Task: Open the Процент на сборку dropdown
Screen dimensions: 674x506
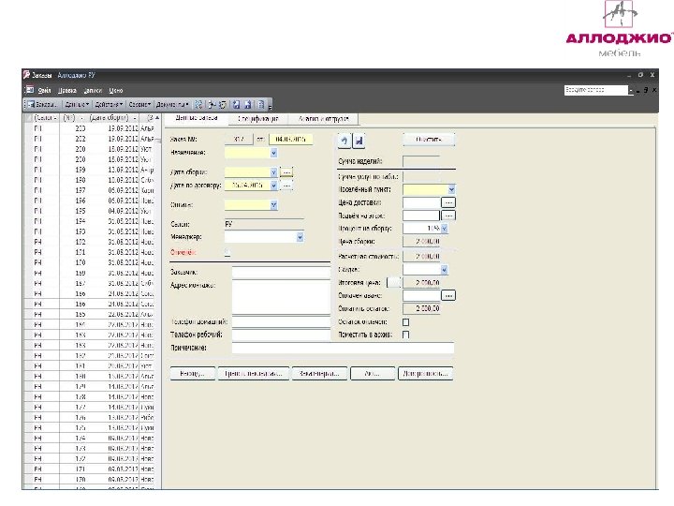Action: 444,229
